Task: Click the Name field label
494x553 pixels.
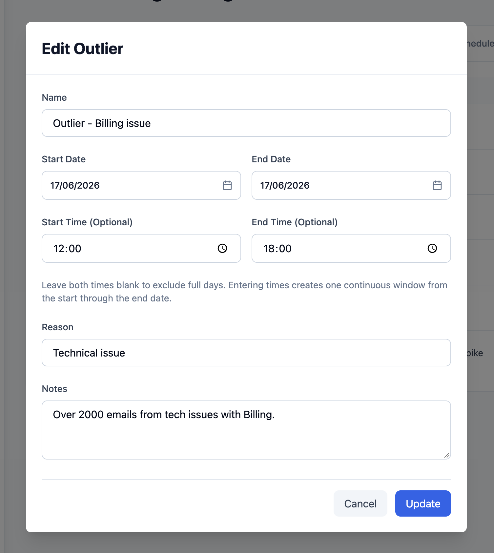Action: 54,97
